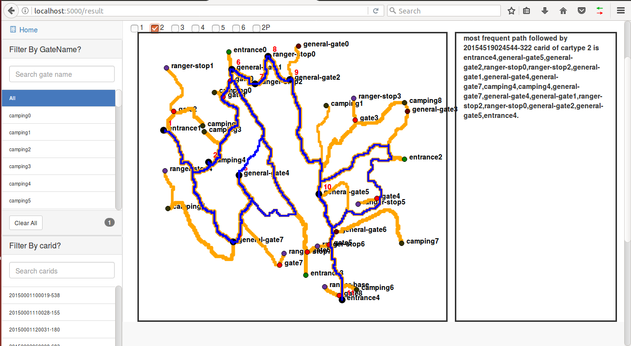The height and width of the screenshot is (346, 631).
Task: Enable the 2P car type checkbox
Action: pos(256,29)
